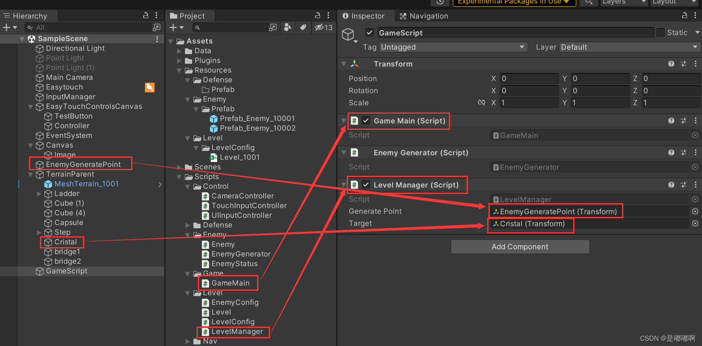The width and height of the screenshot is (702, 346).
Task: Open Enemy Generator presets icon
Action: (683, 152)
